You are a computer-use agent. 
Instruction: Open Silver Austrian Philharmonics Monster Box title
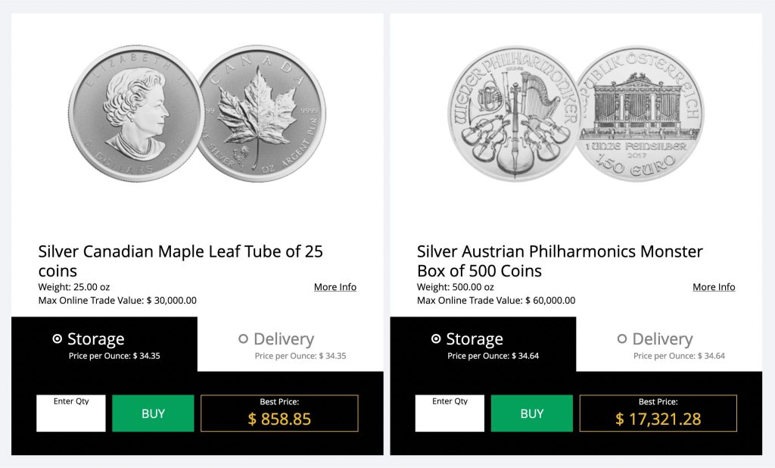point(559,261)
